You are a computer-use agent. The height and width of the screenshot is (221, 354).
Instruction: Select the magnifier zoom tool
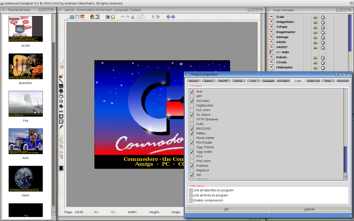click(61, 66)
